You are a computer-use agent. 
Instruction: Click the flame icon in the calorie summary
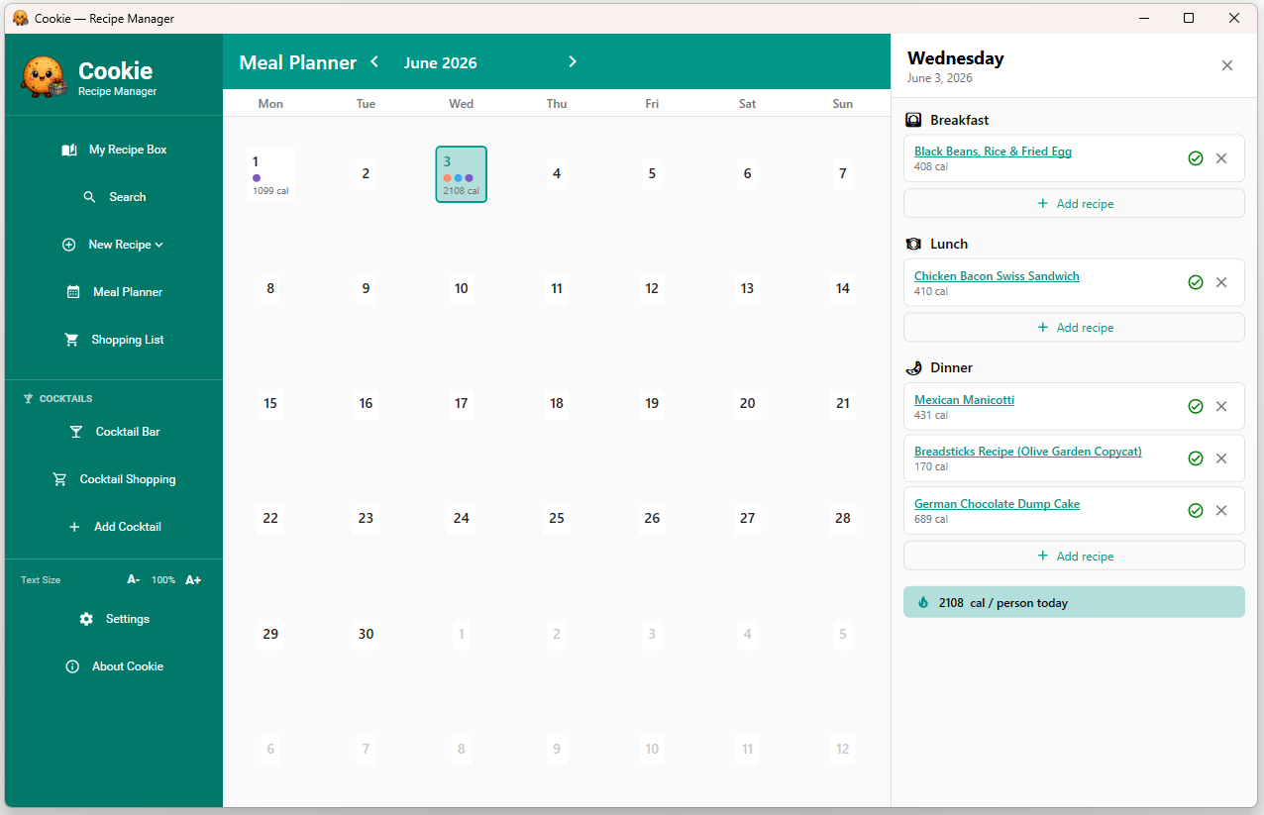[923, 602]
